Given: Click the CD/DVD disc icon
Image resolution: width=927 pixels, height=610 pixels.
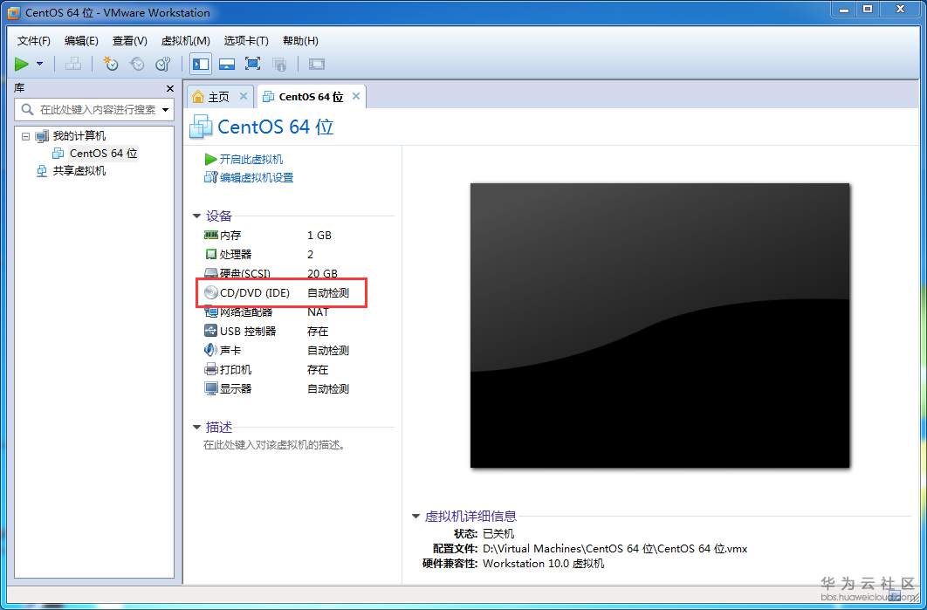Looking at the screenshot, I should [211, 292].
